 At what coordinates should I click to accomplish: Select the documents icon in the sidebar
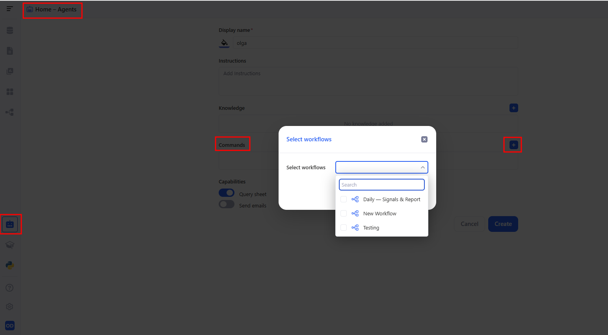coord(9,50)
